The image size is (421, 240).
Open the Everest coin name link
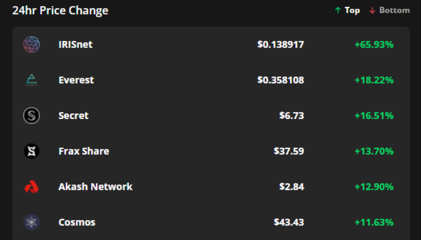[76, 80]
